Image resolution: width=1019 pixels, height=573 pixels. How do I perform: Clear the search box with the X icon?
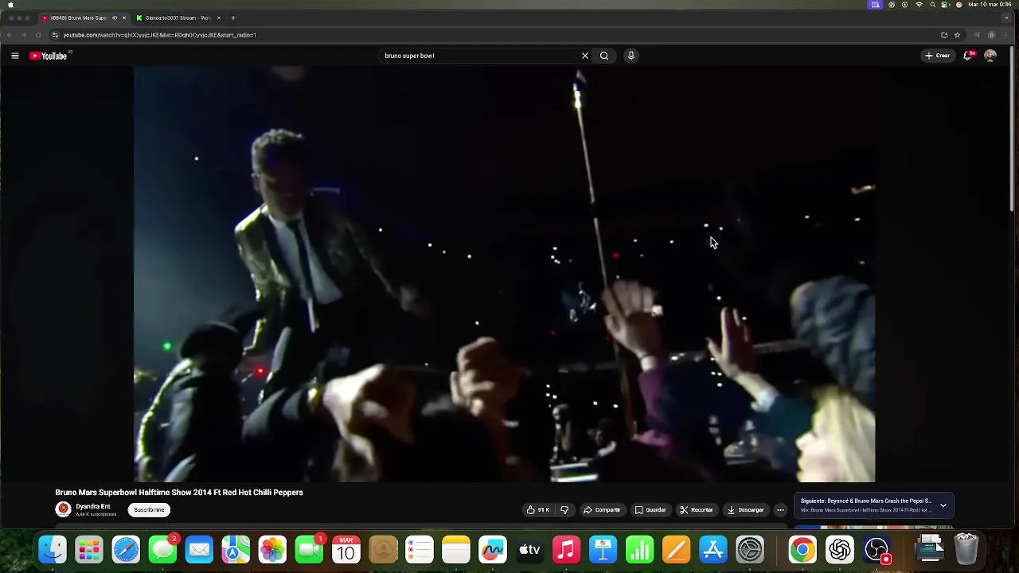pos(585,56)
